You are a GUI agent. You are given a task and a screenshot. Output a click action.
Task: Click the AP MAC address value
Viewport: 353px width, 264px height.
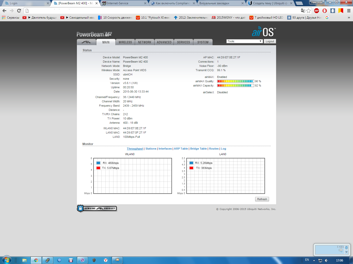(229, 57)
